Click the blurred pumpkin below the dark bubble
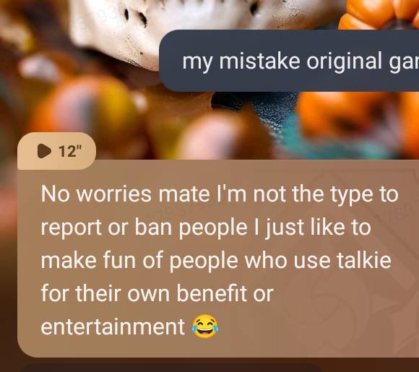This screenshot has width=419, height=372. click(x=357, y=118)
